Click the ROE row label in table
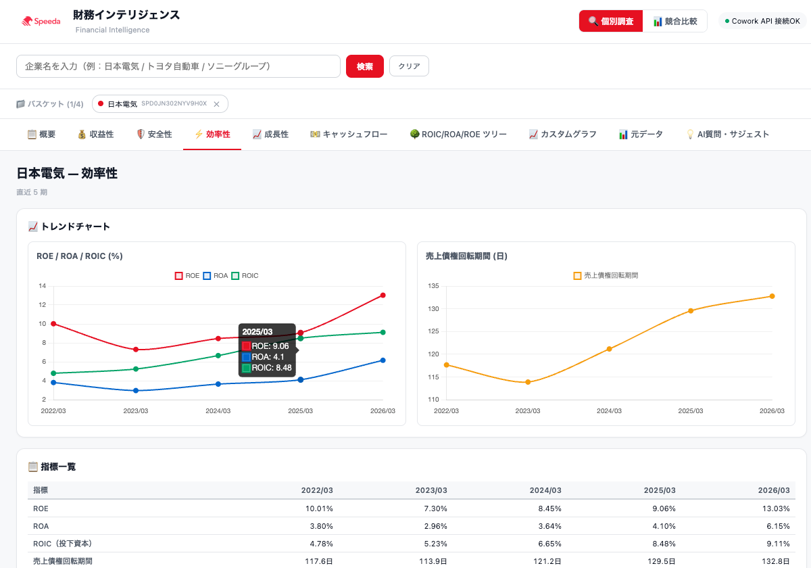This screenshot has height=568, width=811. (41, 508)
